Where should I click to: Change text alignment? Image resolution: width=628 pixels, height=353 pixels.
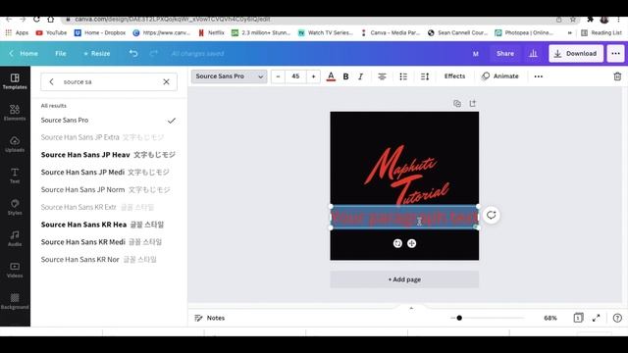coord(382,76)
